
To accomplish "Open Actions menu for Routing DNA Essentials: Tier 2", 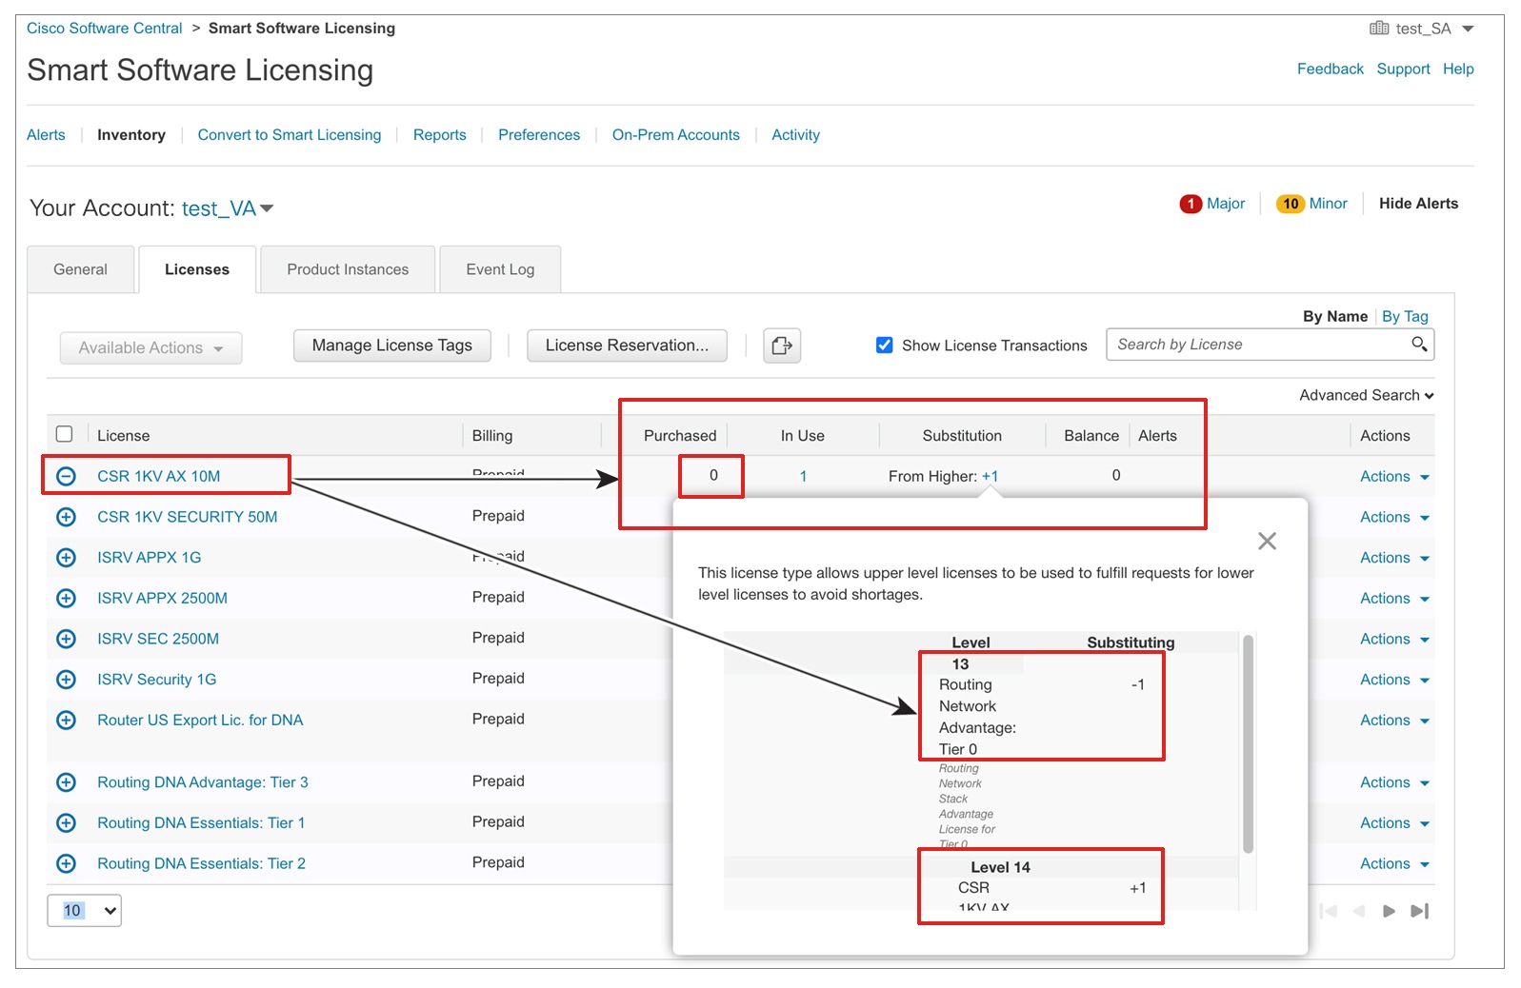I will tap(1394, 863).
